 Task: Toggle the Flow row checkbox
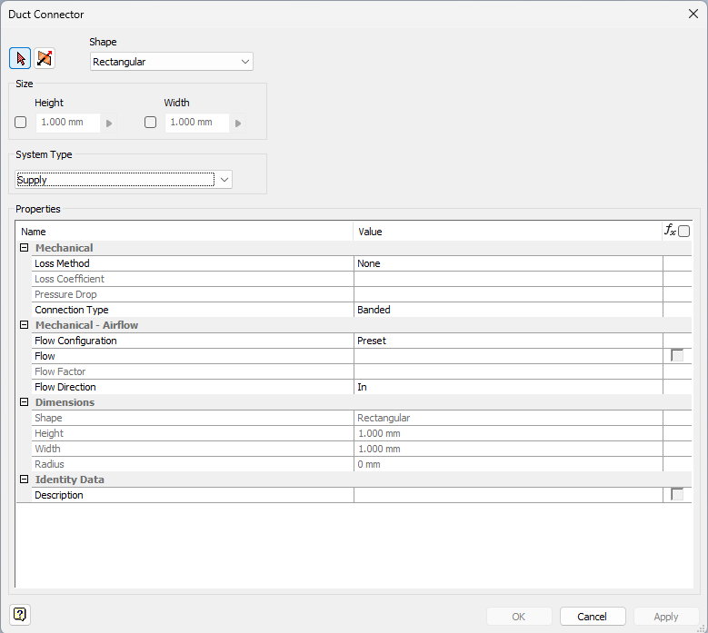click(677, 355)
